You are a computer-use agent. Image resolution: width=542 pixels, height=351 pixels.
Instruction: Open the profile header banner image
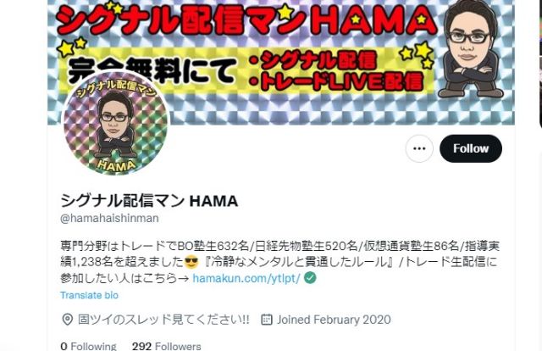(281, 62)
